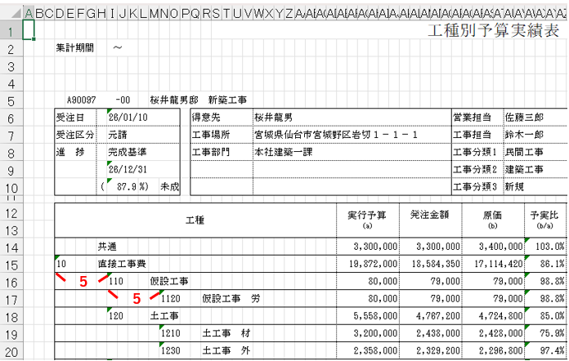This screenshot has width=569, height=361.
Task: Click the 実行予算 (a) column header
Action: pos(367,220)
